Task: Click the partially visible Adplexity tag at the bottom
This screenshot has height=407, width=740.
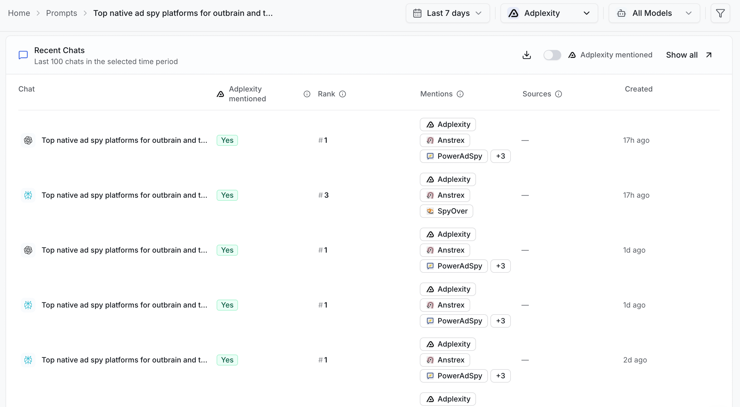Action: [448, 399]
